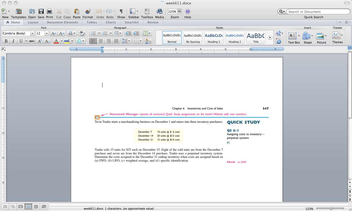The height and width of the screenshot is (211, 352).
Task: Increase indent using the indent icon
Action: coord(136,33)
